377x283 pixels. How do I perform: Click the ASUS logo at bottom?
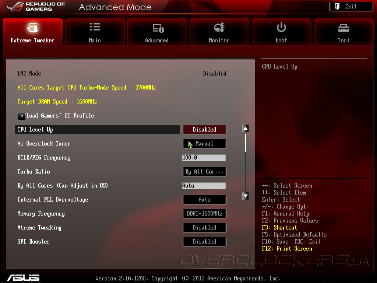coord(23,278)
